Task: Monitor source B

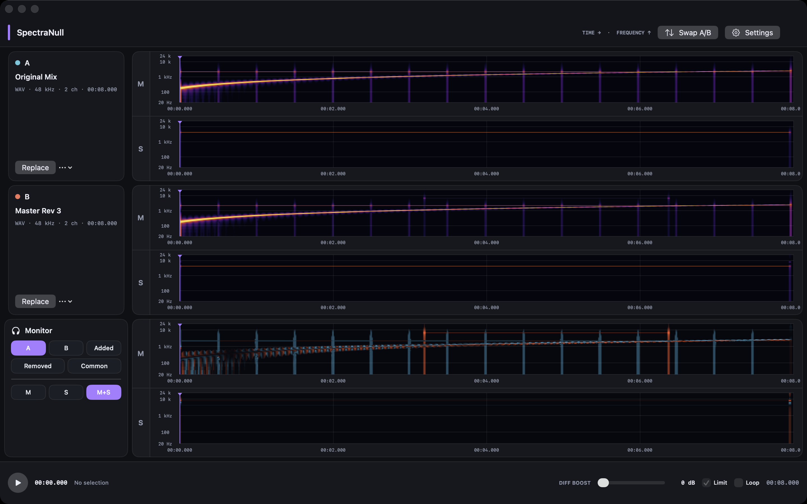Action: click(66, 348)
